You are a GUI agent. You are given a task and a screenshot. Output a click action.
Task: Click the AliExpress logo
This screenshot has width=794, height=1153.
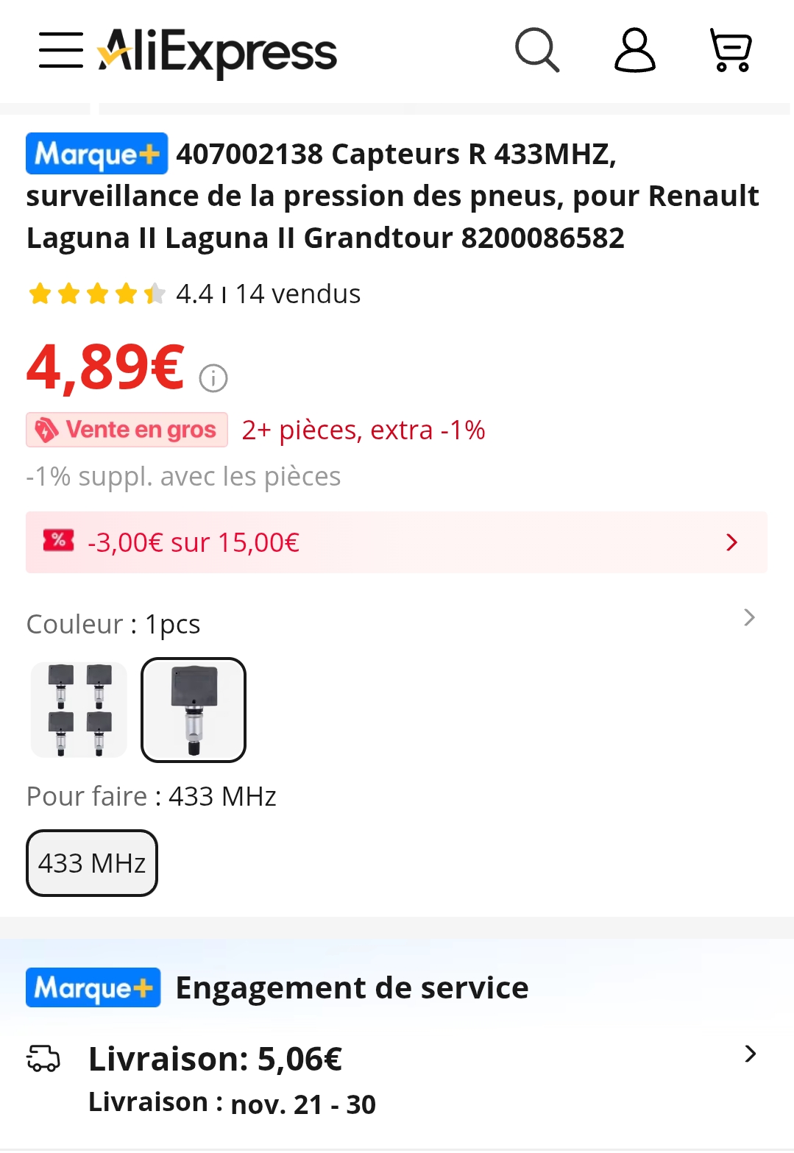point(218,52)
